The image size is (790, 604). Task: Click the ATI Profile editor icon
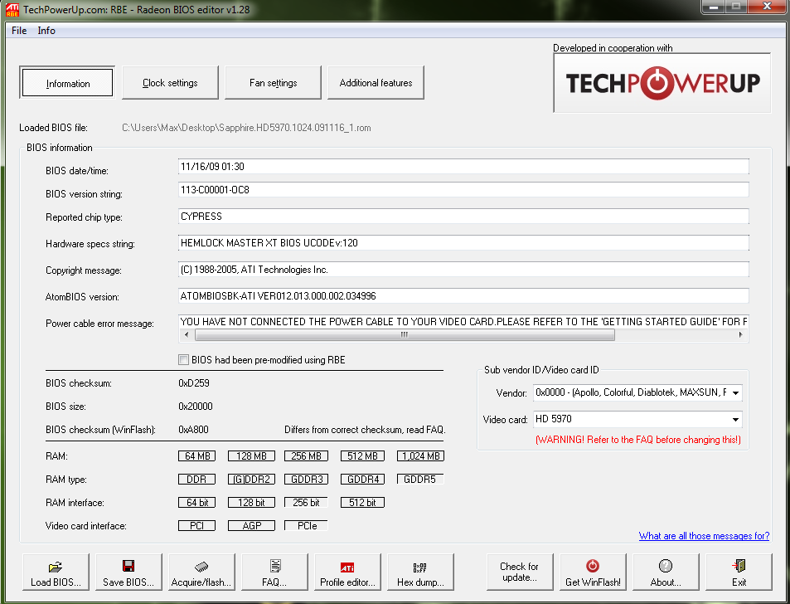click(347, 567)
